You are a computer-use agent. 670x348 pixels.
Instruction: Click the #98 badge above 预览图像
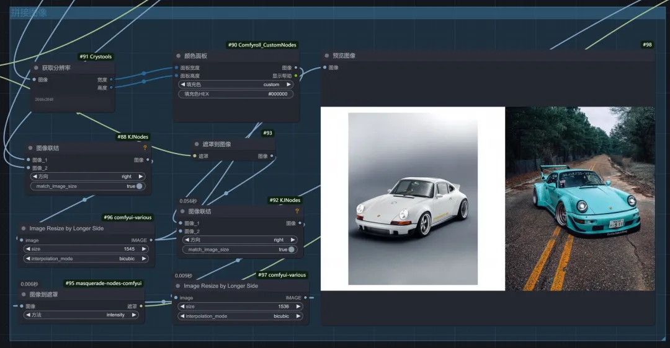coord(647,45)
